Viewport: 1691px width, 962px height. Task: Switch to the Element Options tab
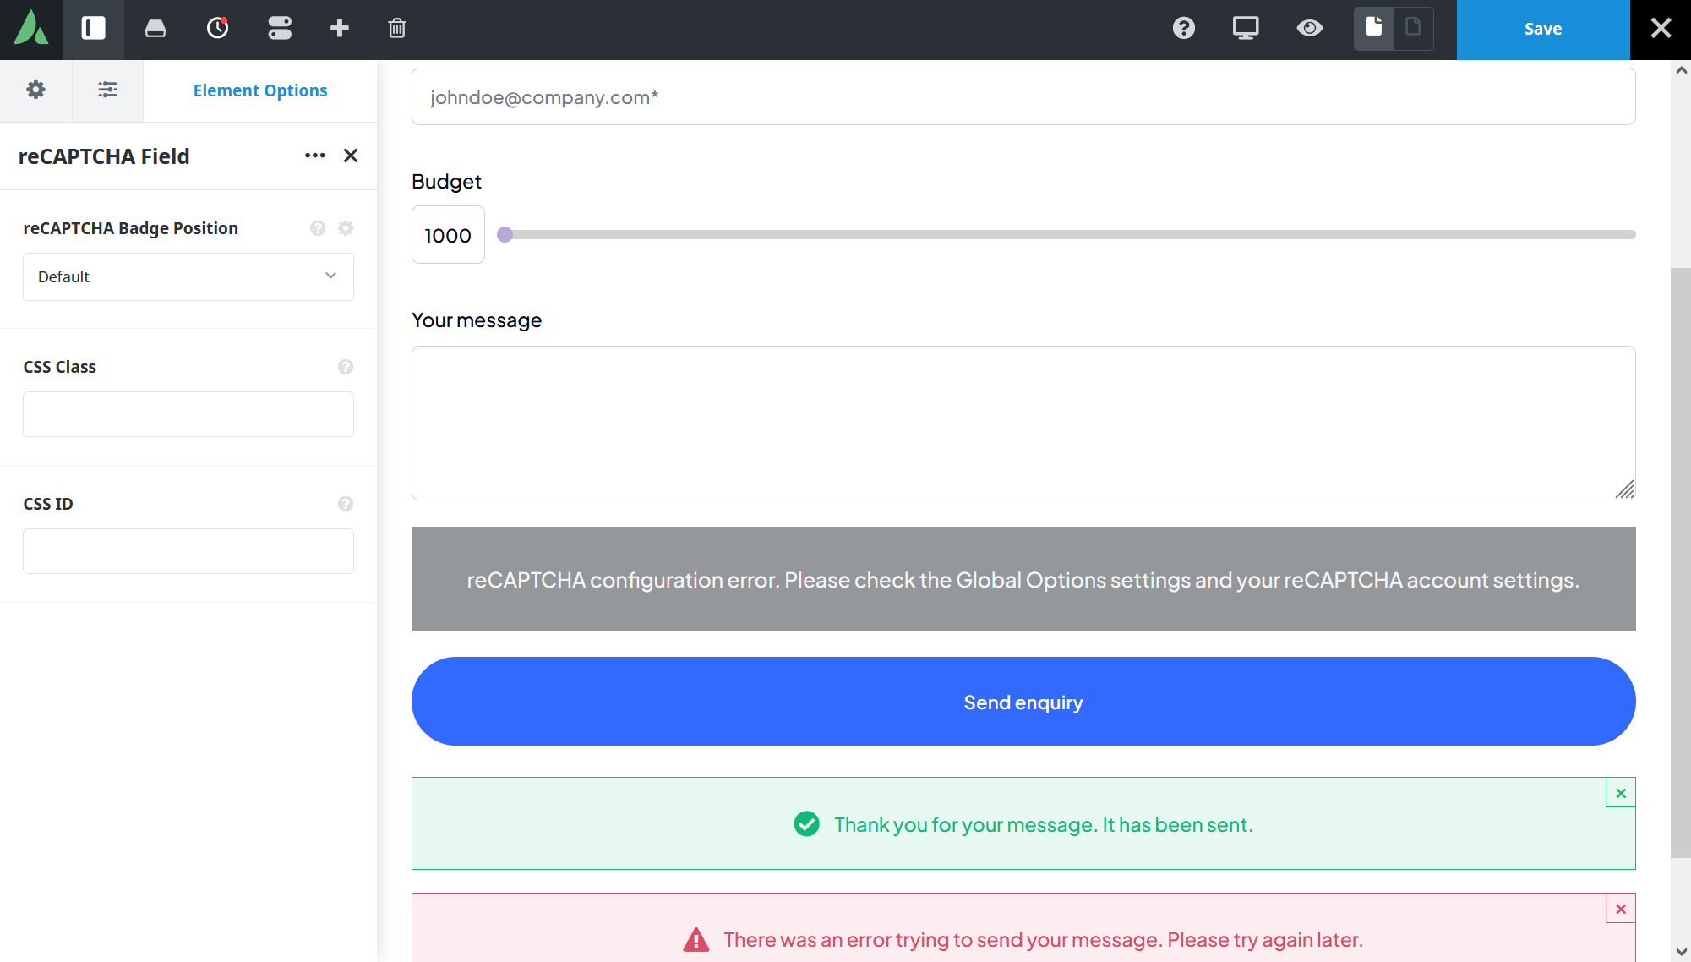pyautogui.click(x=260, y=90)
